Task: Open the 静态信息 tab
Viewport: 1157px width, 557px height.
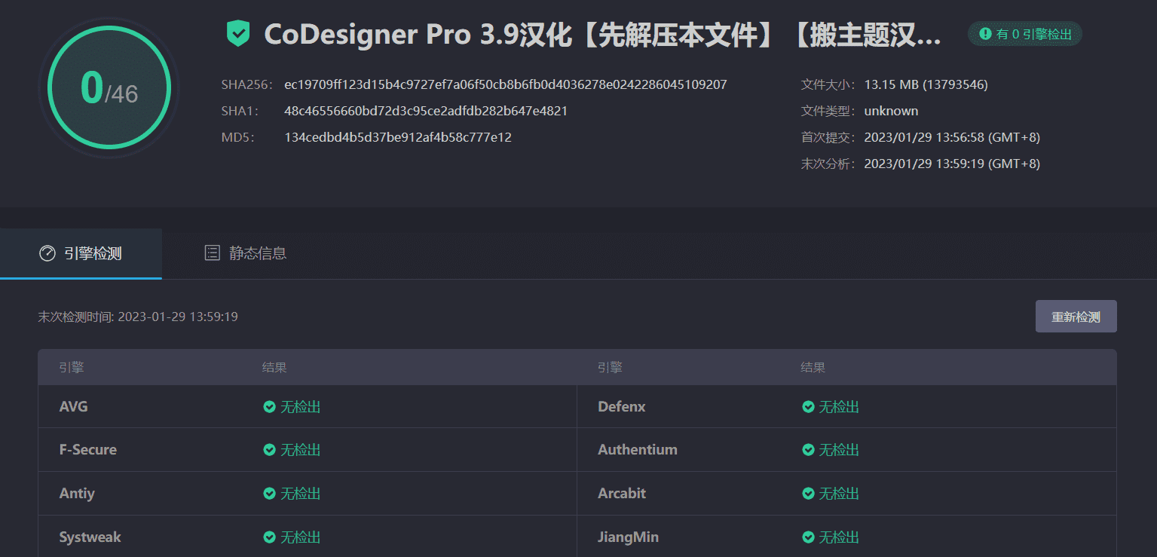Action: tap(246, 253)
